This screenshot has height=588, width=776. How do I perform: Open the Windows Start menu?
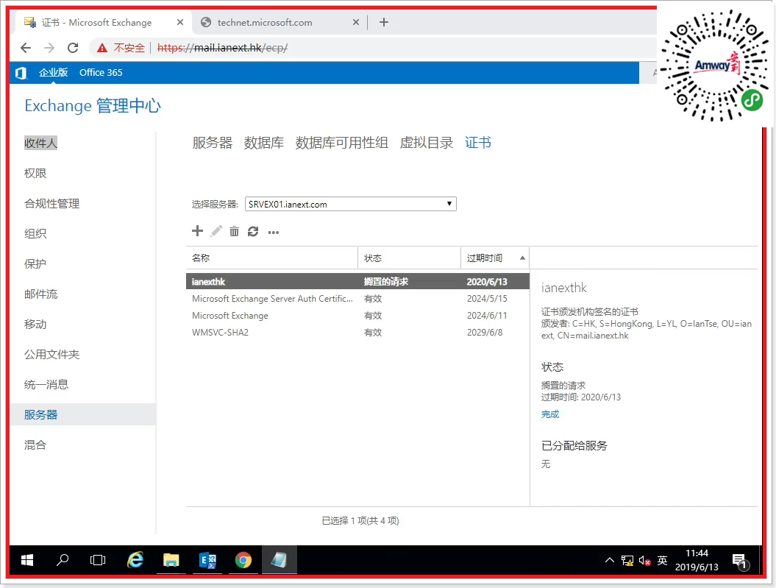tap(27, 560)
